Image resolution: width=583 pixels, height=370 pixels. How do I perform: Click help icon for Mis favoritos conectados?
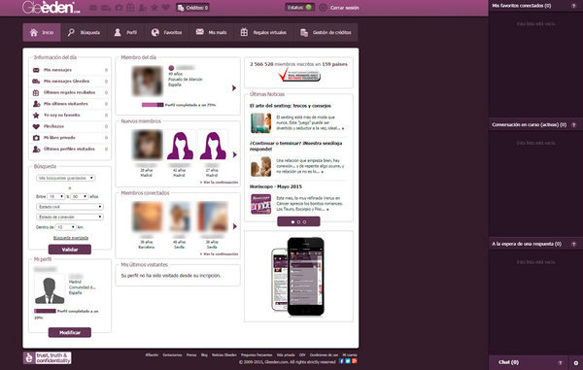tap(573, 6)
